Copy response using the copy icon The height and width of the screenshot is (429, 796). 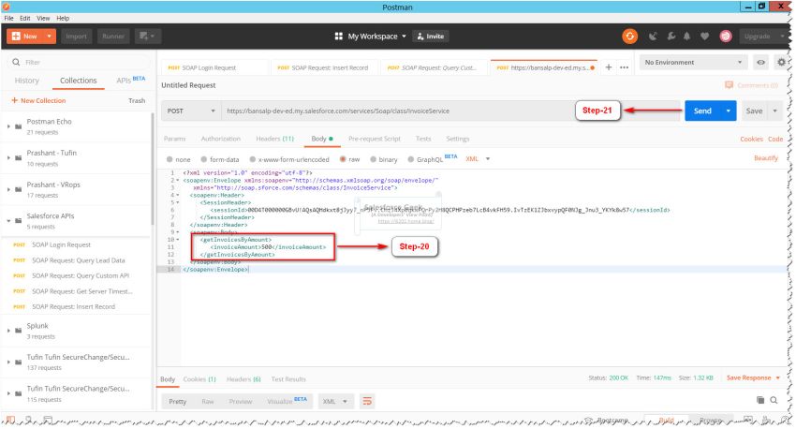tap(760, 400)
